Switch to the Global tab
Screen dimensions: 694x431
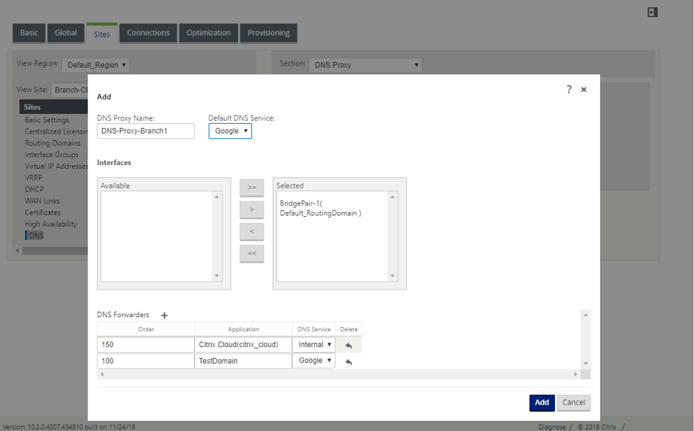[66, 33]
